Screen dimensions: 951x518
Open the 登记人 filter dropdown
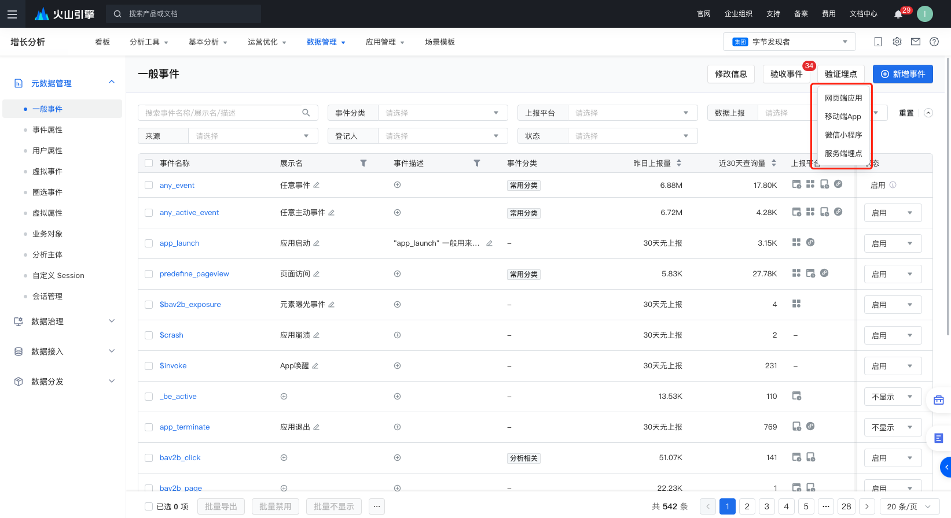(x=443, y=136)
